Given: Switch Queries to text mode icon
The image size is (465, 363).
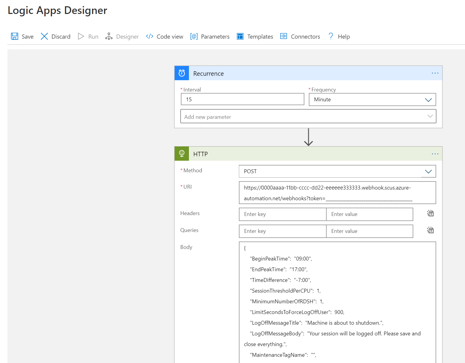Looking at the screenshot, I should [430, 230].
